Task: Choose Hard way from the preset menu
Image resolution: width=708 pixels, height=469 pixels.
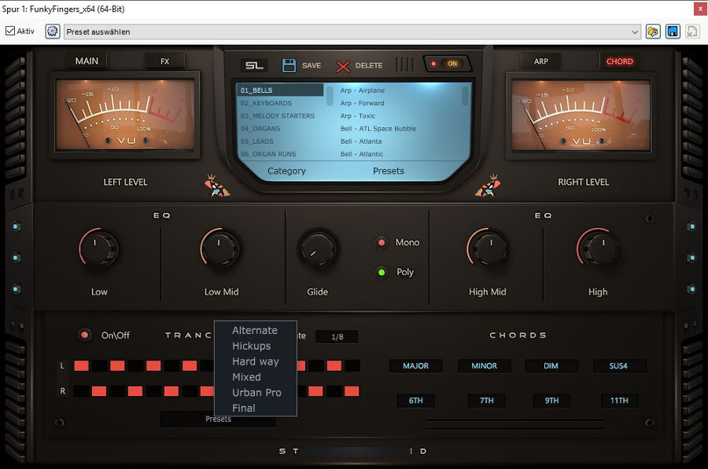Action: [256, 361]
